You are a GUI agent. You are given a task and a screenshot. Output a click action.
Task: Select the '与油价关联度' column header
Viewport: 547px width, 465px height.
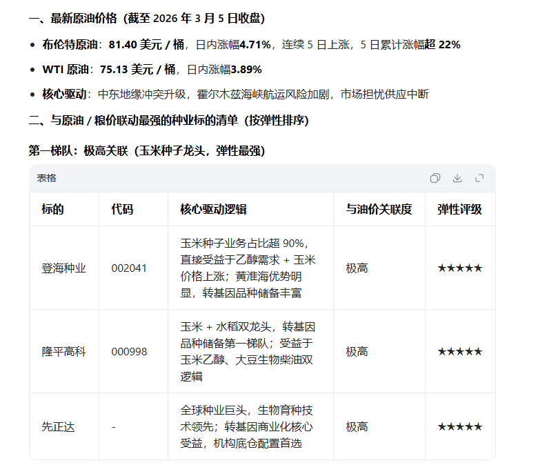[x=379, y=209]
